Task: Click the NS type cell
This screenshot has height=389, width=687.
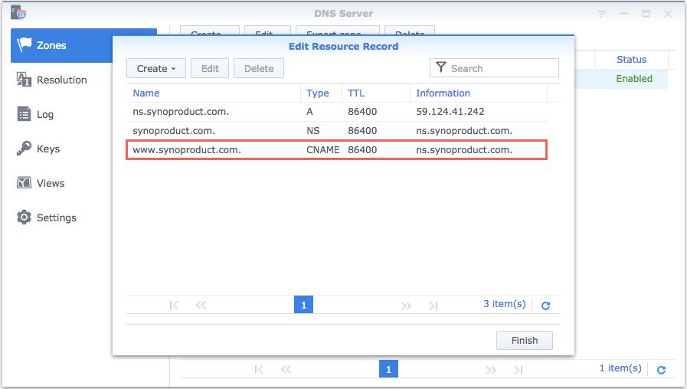Action: (312, 130)
